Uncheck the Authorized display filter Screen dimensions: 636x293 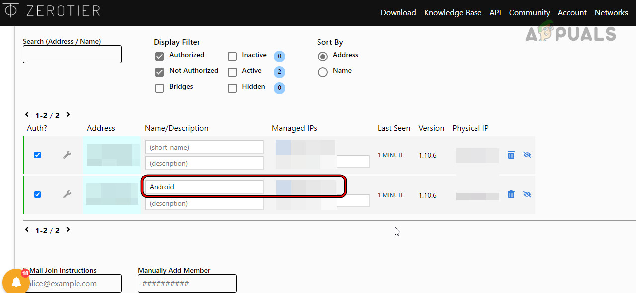(x=159, y=57)
